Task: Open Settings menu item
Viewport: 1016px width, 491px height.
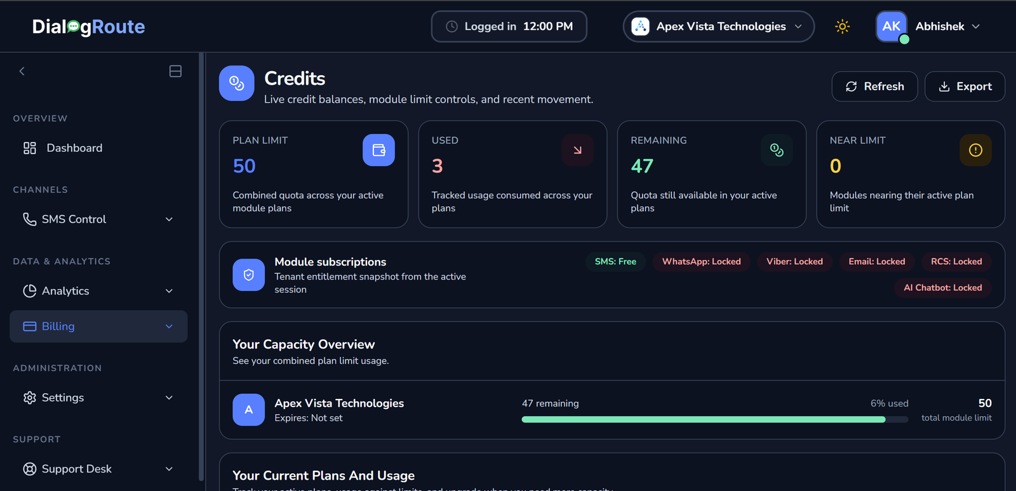Action: [98, 398]
